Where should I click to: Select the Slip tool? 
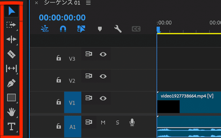pos(11,69)
